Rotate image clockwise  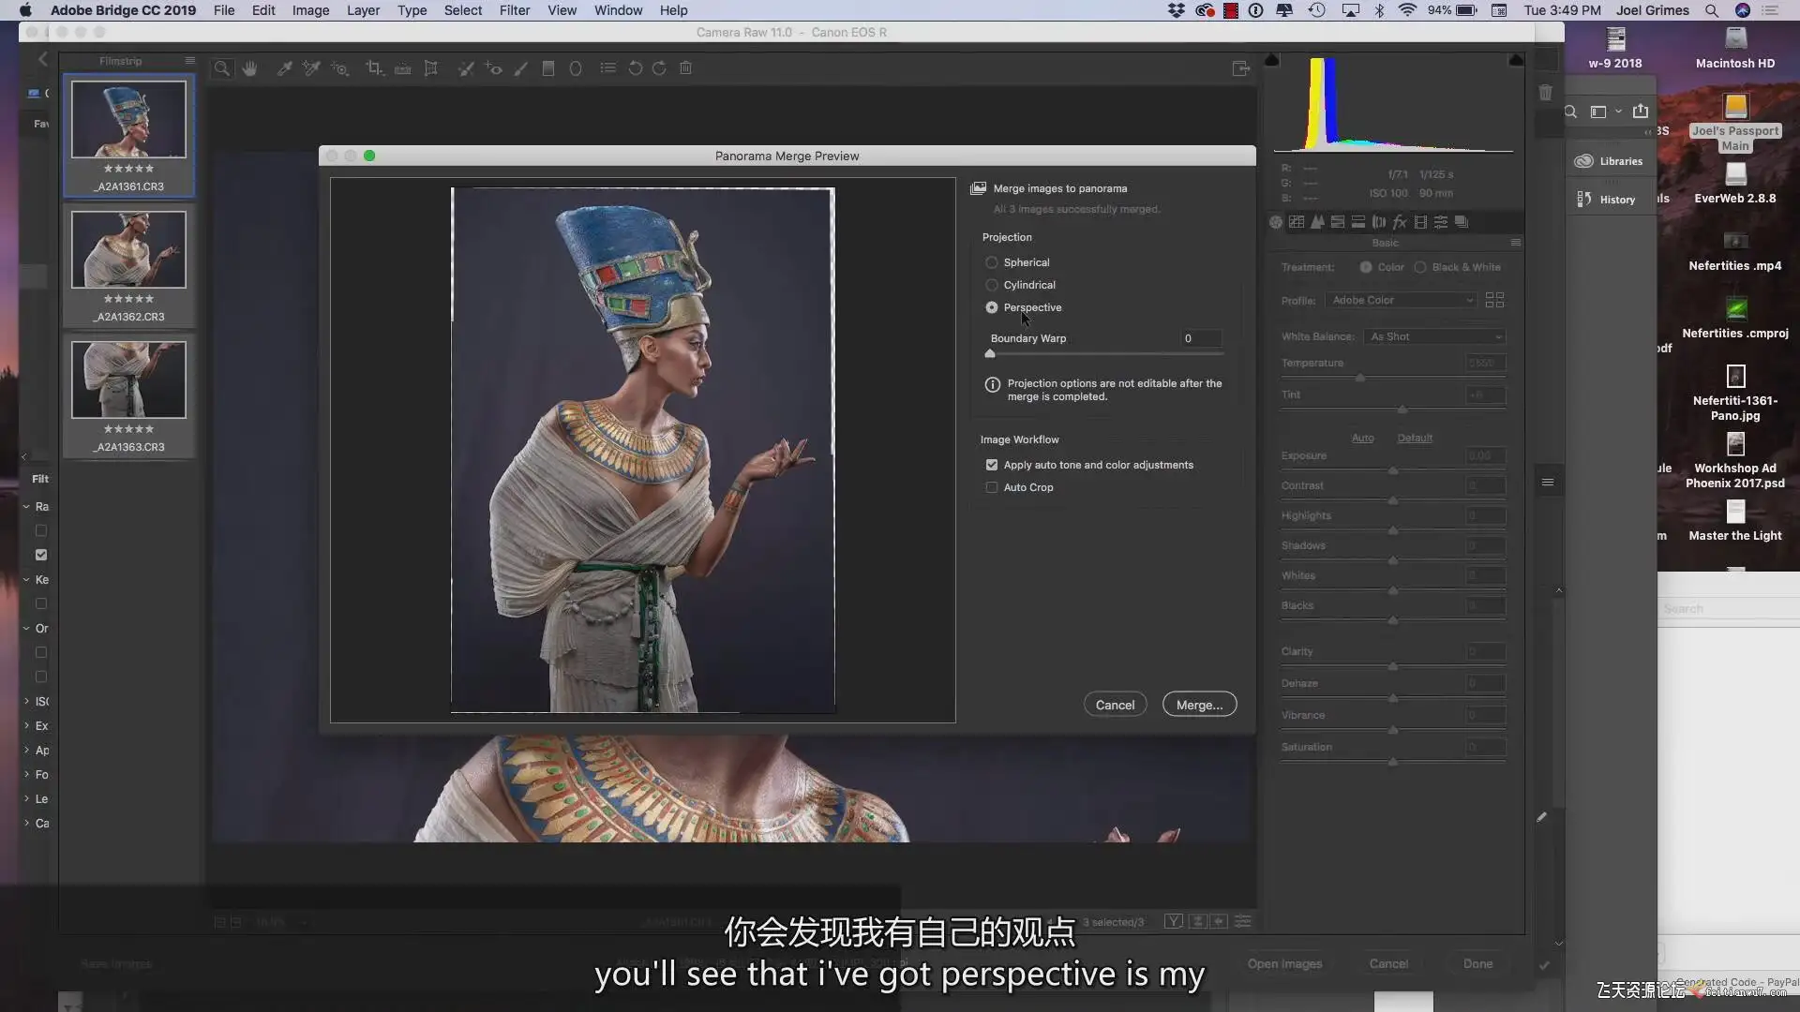659,68
